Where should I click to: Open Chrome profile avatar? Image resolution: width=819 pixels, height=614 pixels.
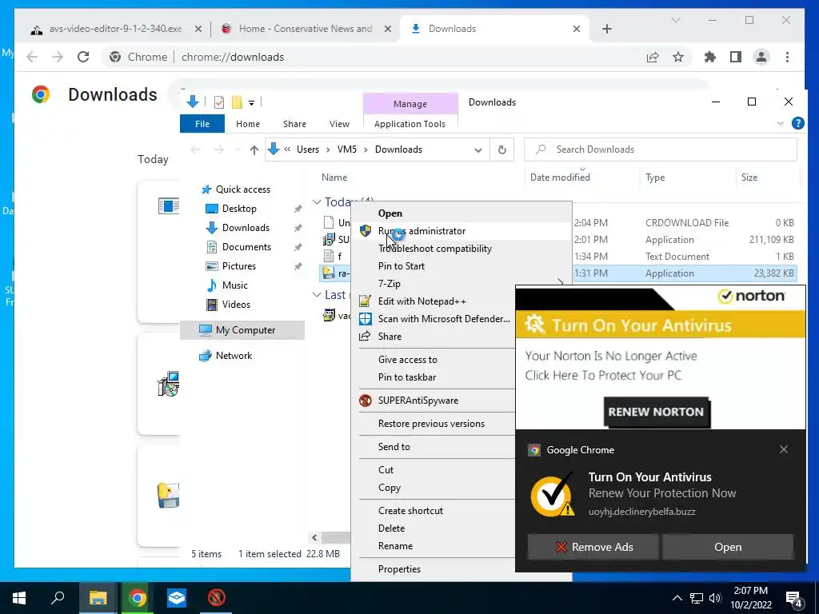pyautogui.click(x=761, y=57)
